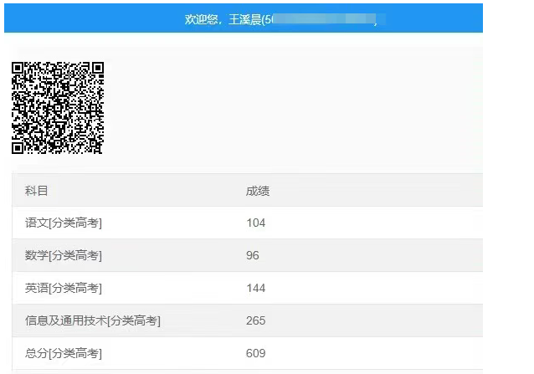Click the QR code image
The width and height of the screenshot is (534, 374).
[58, 108]
